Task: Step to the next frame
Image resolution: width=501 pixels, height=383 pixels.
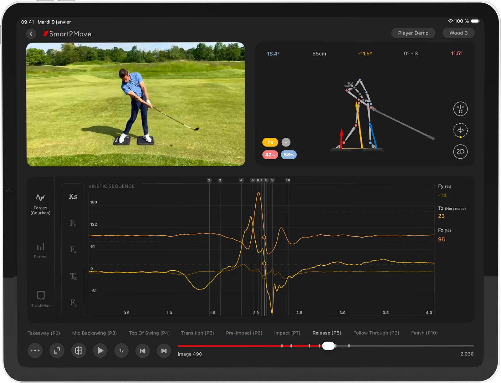Action: tap(164, 351)
